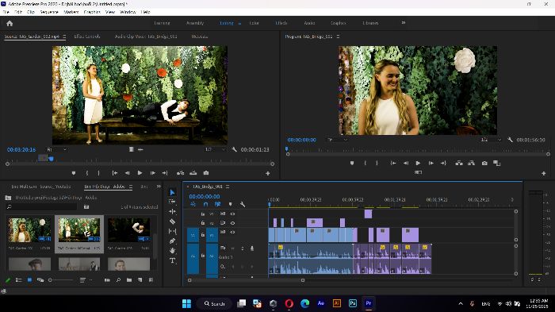Open the Sequence menu
The image size is (555, 312).
click(49, 12)
